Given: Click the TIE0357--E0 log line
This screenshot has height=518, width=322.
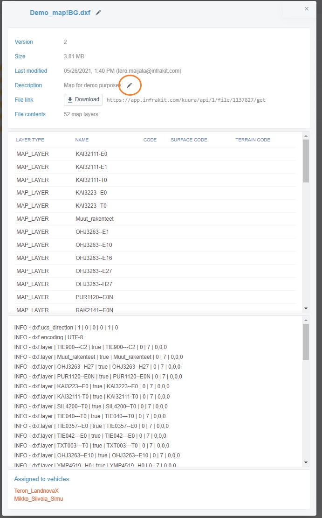Looking at the screenshot, I should point(91,426).
